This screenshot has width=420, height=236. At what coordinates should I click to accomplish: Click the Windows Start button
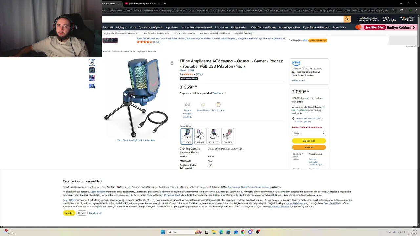pos(163,232)
